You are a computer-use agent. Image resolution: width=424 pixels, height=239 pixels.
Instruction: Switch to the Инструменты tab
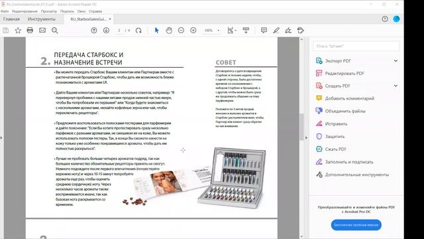(41, 19)
